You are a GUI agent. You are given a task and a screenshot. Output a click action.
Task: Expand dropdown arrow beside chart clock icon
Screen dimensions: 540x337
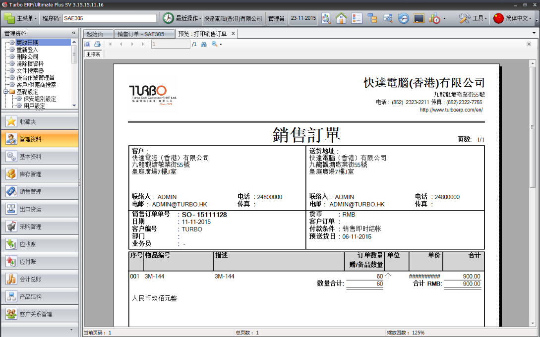click(x=444, y=19)
